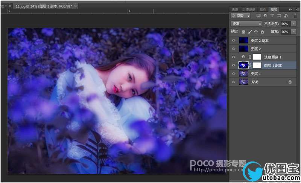Filter layers by pixel layer icon
Viewport: 301px width, 183px height.
[x=258, y=16]
